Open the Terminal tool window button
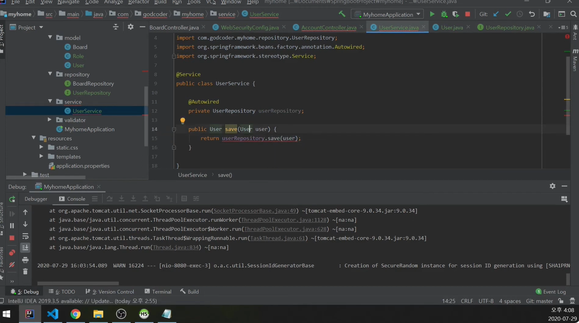The height and width of the screenshot is (323, 579). (x=158, y=291)
